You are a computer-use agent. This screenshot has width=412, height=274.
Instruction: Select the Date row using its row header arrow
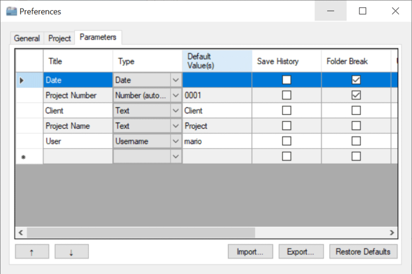tap(22, 80)
